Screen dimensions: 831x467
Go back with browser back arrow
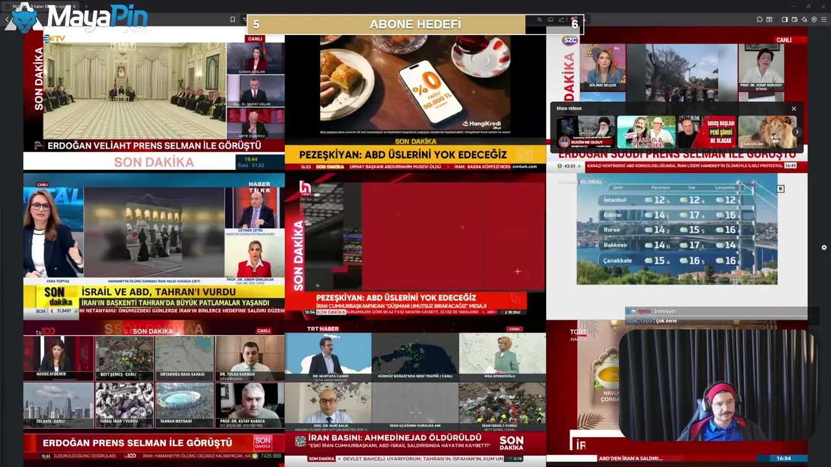[x=7, y=19]
